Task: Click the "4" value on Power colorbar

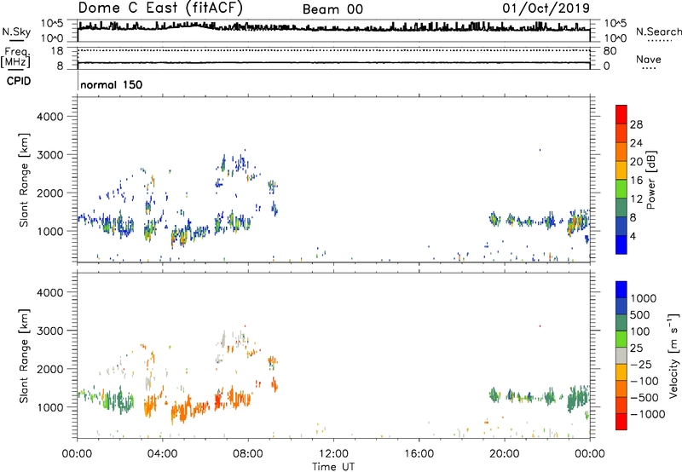Action: point(633,237)
